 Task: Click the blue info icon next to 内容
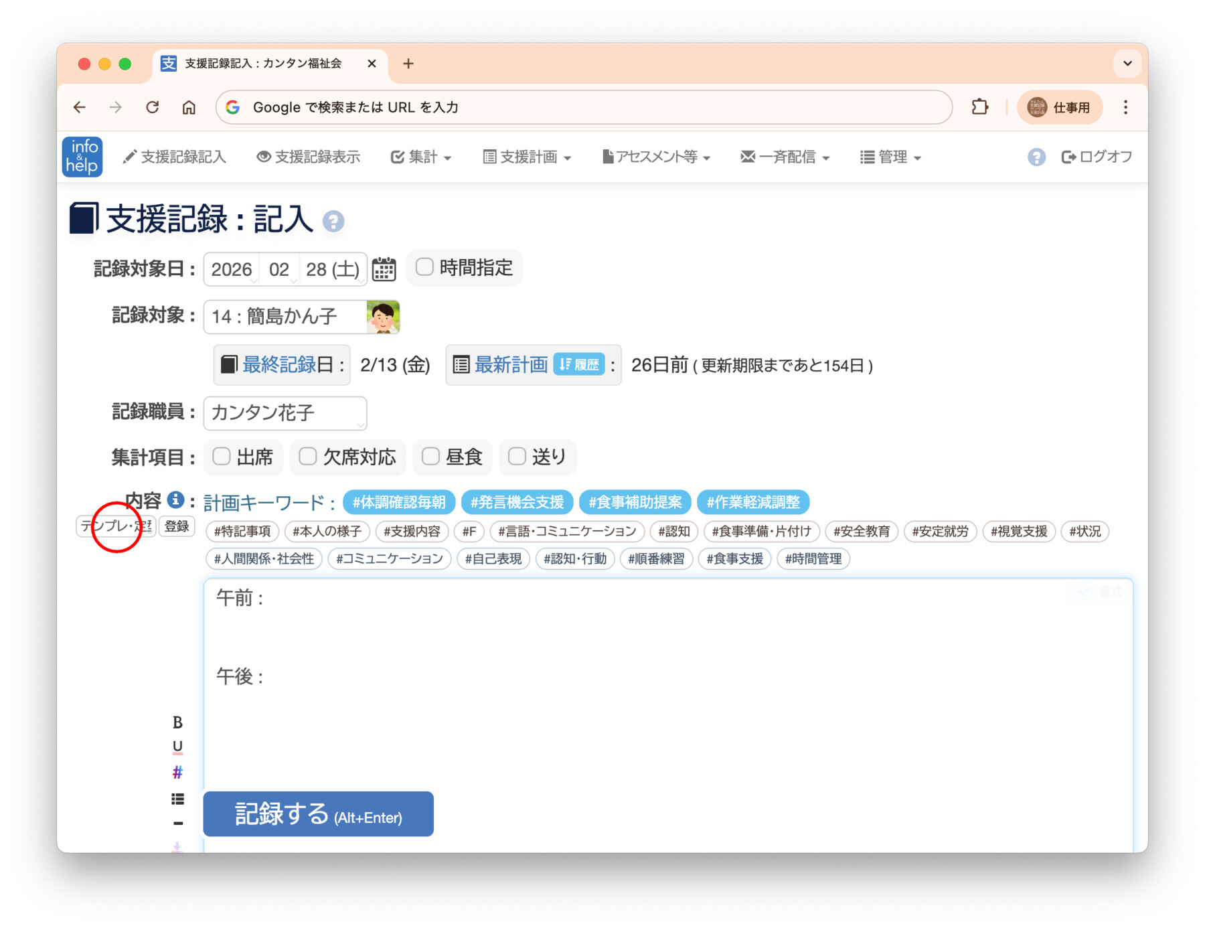pyautogui.click(x=175, y=499)
